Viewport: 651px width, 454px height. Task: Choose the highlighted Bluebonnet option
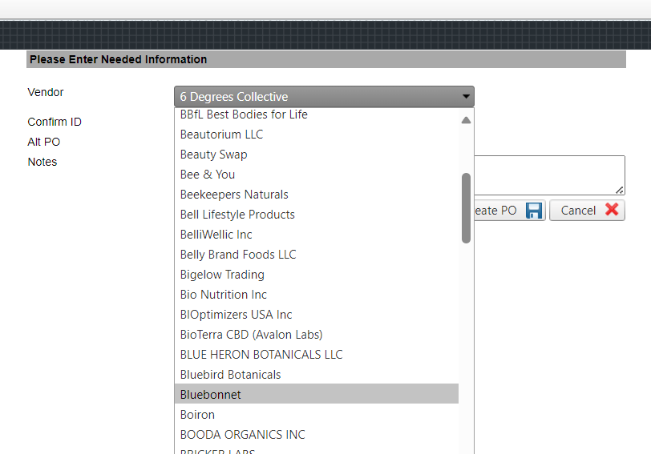pyautogui.click(x=317, y=394)
